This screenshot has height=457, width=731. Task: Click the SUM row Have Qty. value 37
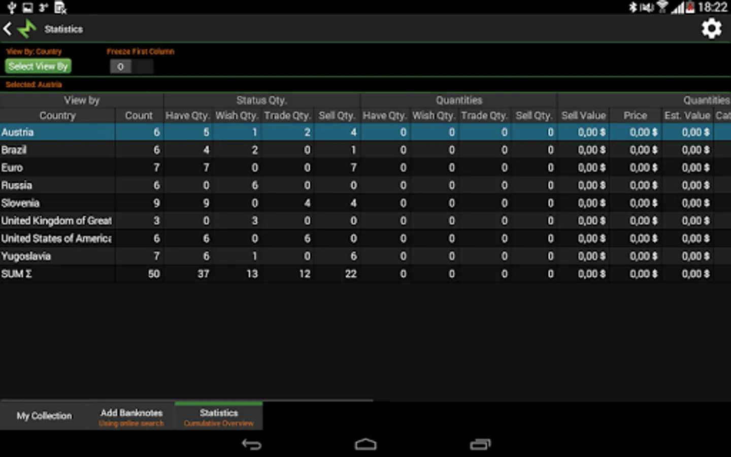(x=203, y=274)
